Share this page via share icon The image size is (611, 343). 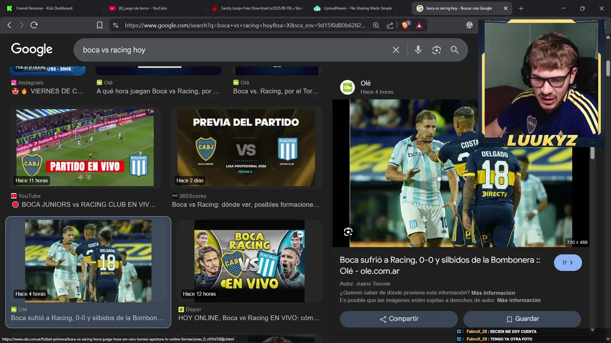390,25
